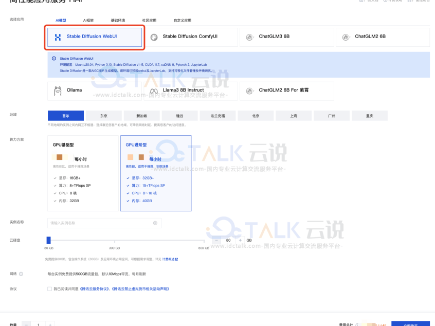The image size is (435, 326).
Task: Clear the instance name with the X icon
Action: [155, 223]
